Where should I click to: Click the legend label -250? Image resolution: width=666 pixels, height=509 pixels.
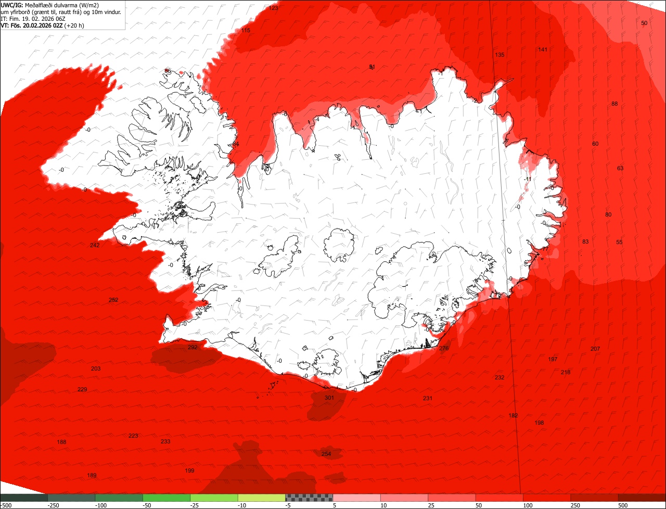click(x=53, y=505)
